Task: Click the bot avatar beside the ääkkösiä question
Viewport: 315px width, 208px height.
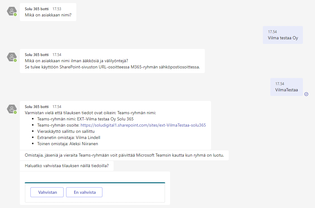Action: 11,57
